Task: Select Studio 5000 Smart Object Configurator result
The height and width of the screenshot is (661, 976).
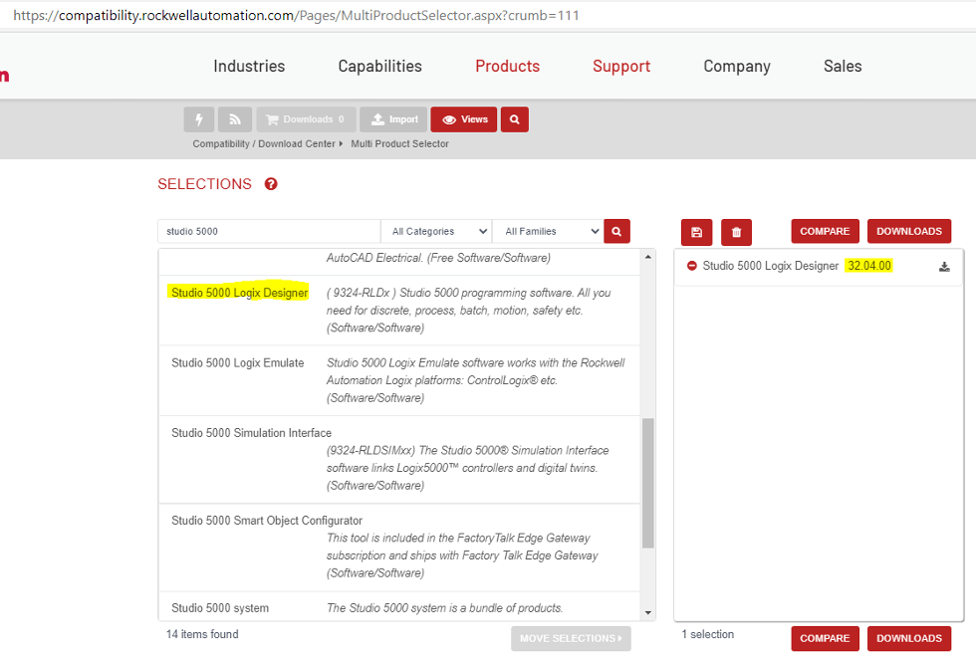Action: pos(399,548)
